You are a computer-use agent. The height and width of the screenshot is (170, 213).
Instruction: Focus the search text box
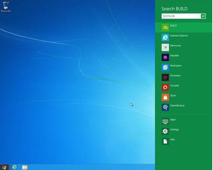pyautogui.click(x=181, y=16)
